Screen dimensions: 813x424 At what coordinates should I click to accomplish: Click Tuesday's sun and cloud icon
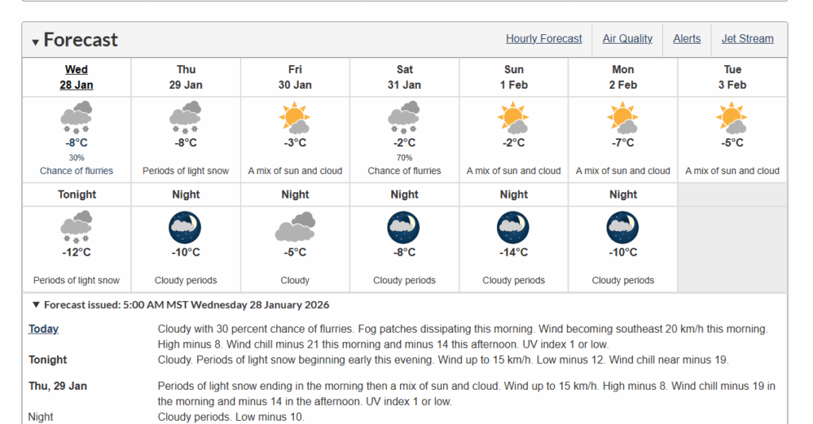point(732,118)
